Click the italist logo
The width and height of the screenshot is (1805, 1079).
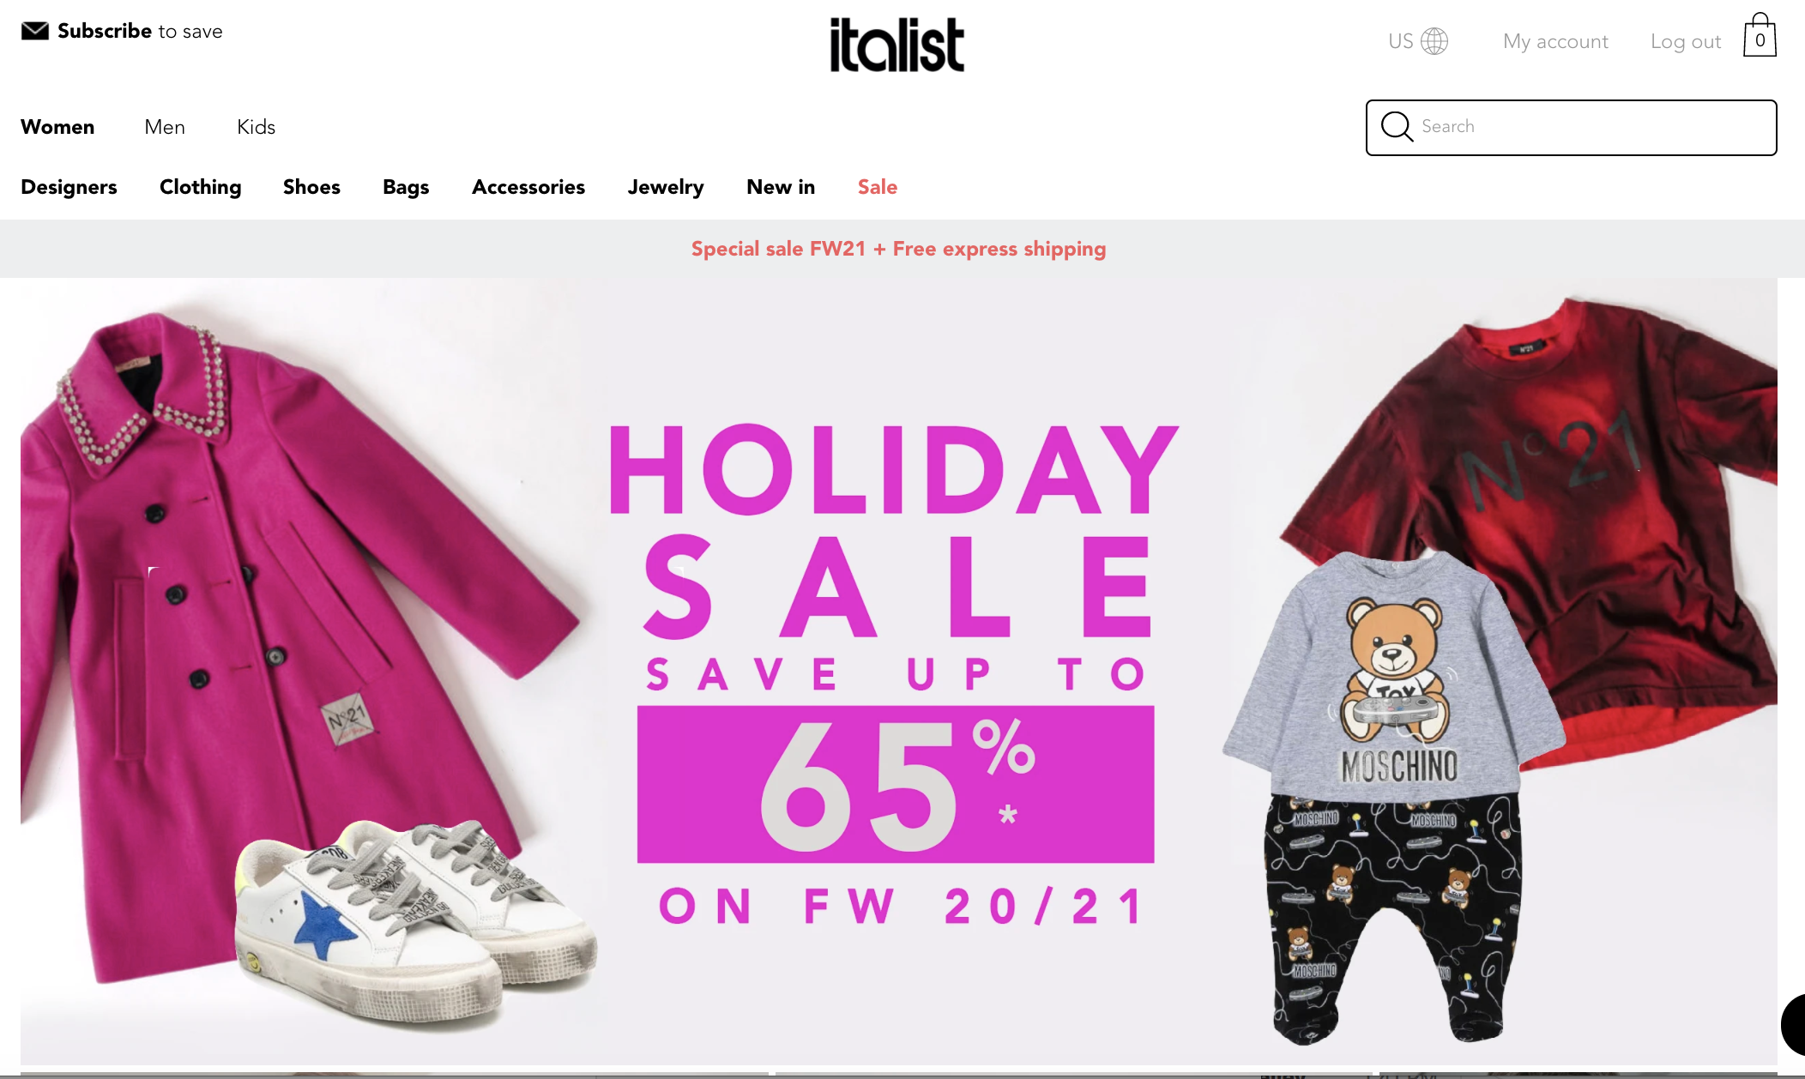coord(897,45)
